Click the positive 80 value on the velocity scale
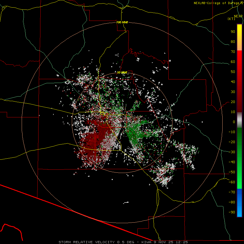Image resolution: width=244 pixels, height=244 pixels. pyautogui.click(x=233, y=41)
